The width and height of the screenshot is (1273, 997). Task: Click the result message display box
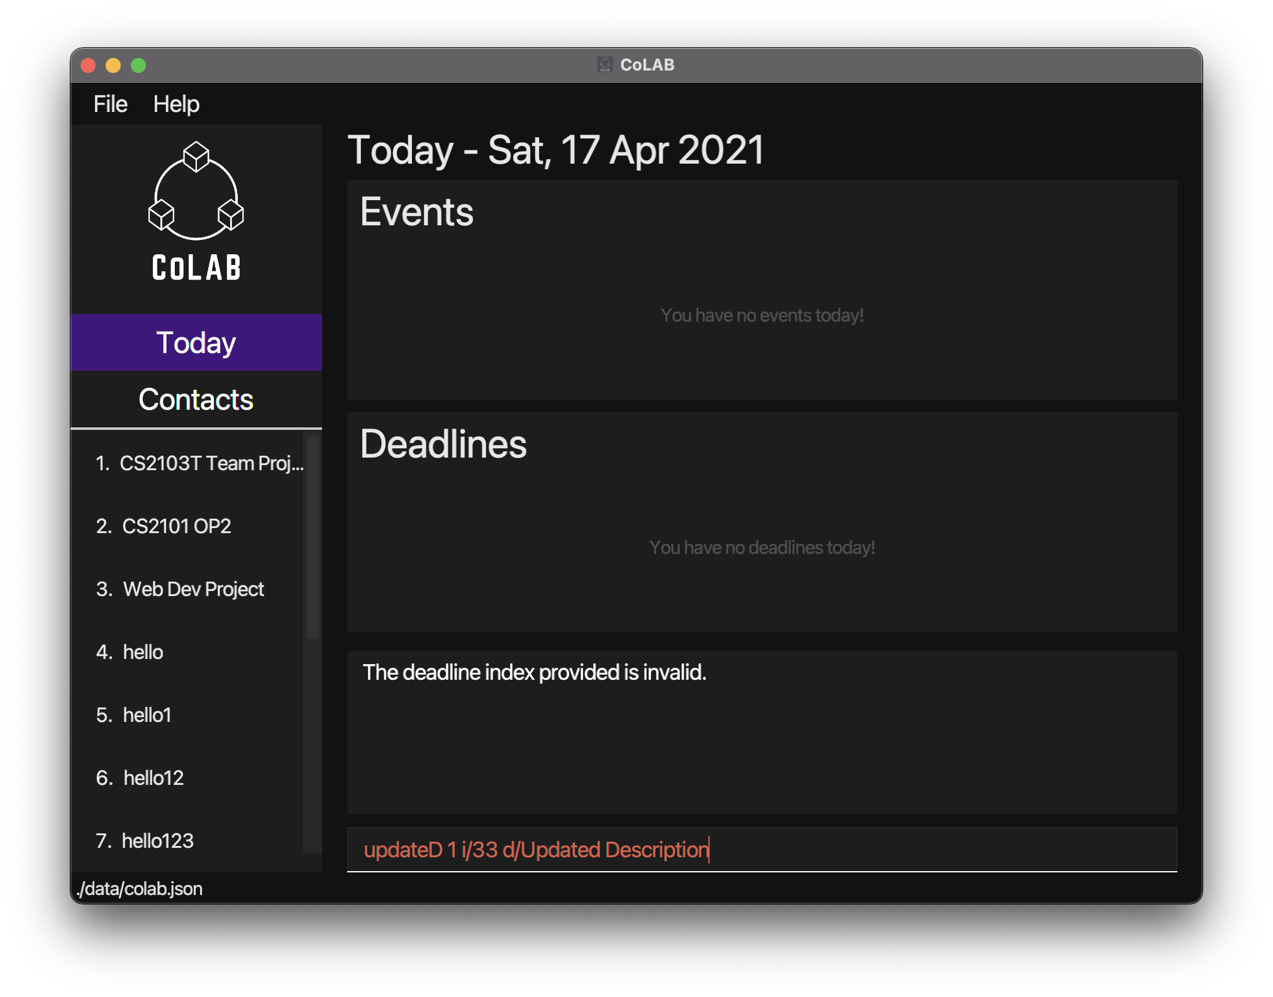click(x=761, y=733)
